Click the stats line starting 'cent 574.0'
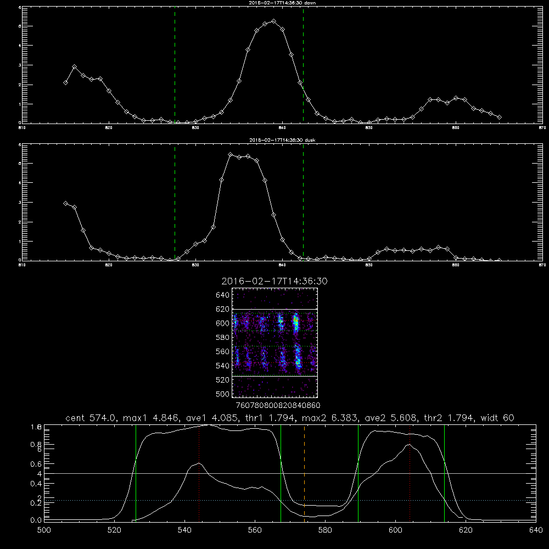549x549 pixels. [290, 418]
